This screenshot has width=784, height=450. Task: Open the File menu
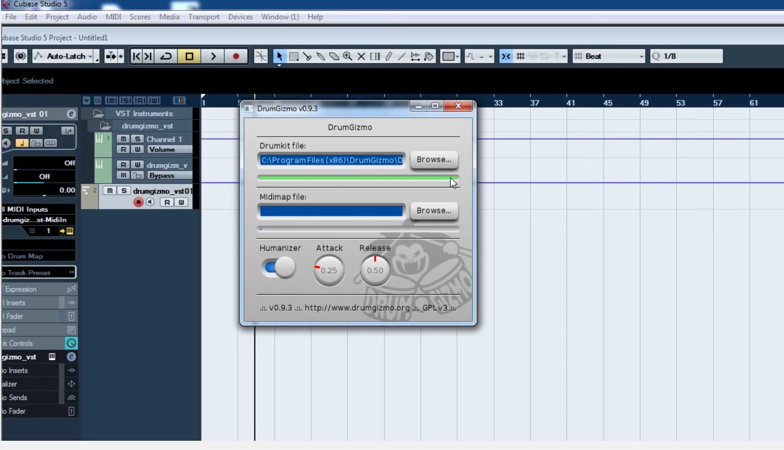pyautogui.click(x=11, y=17)
